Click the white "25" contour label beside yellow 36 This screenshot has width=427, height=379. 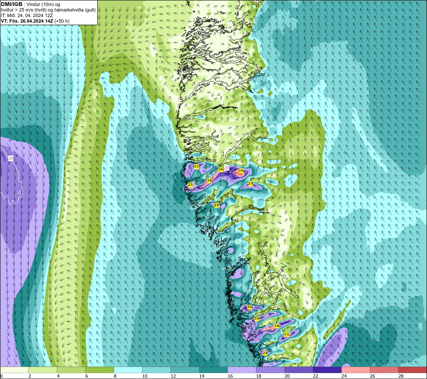pos(227,168)
